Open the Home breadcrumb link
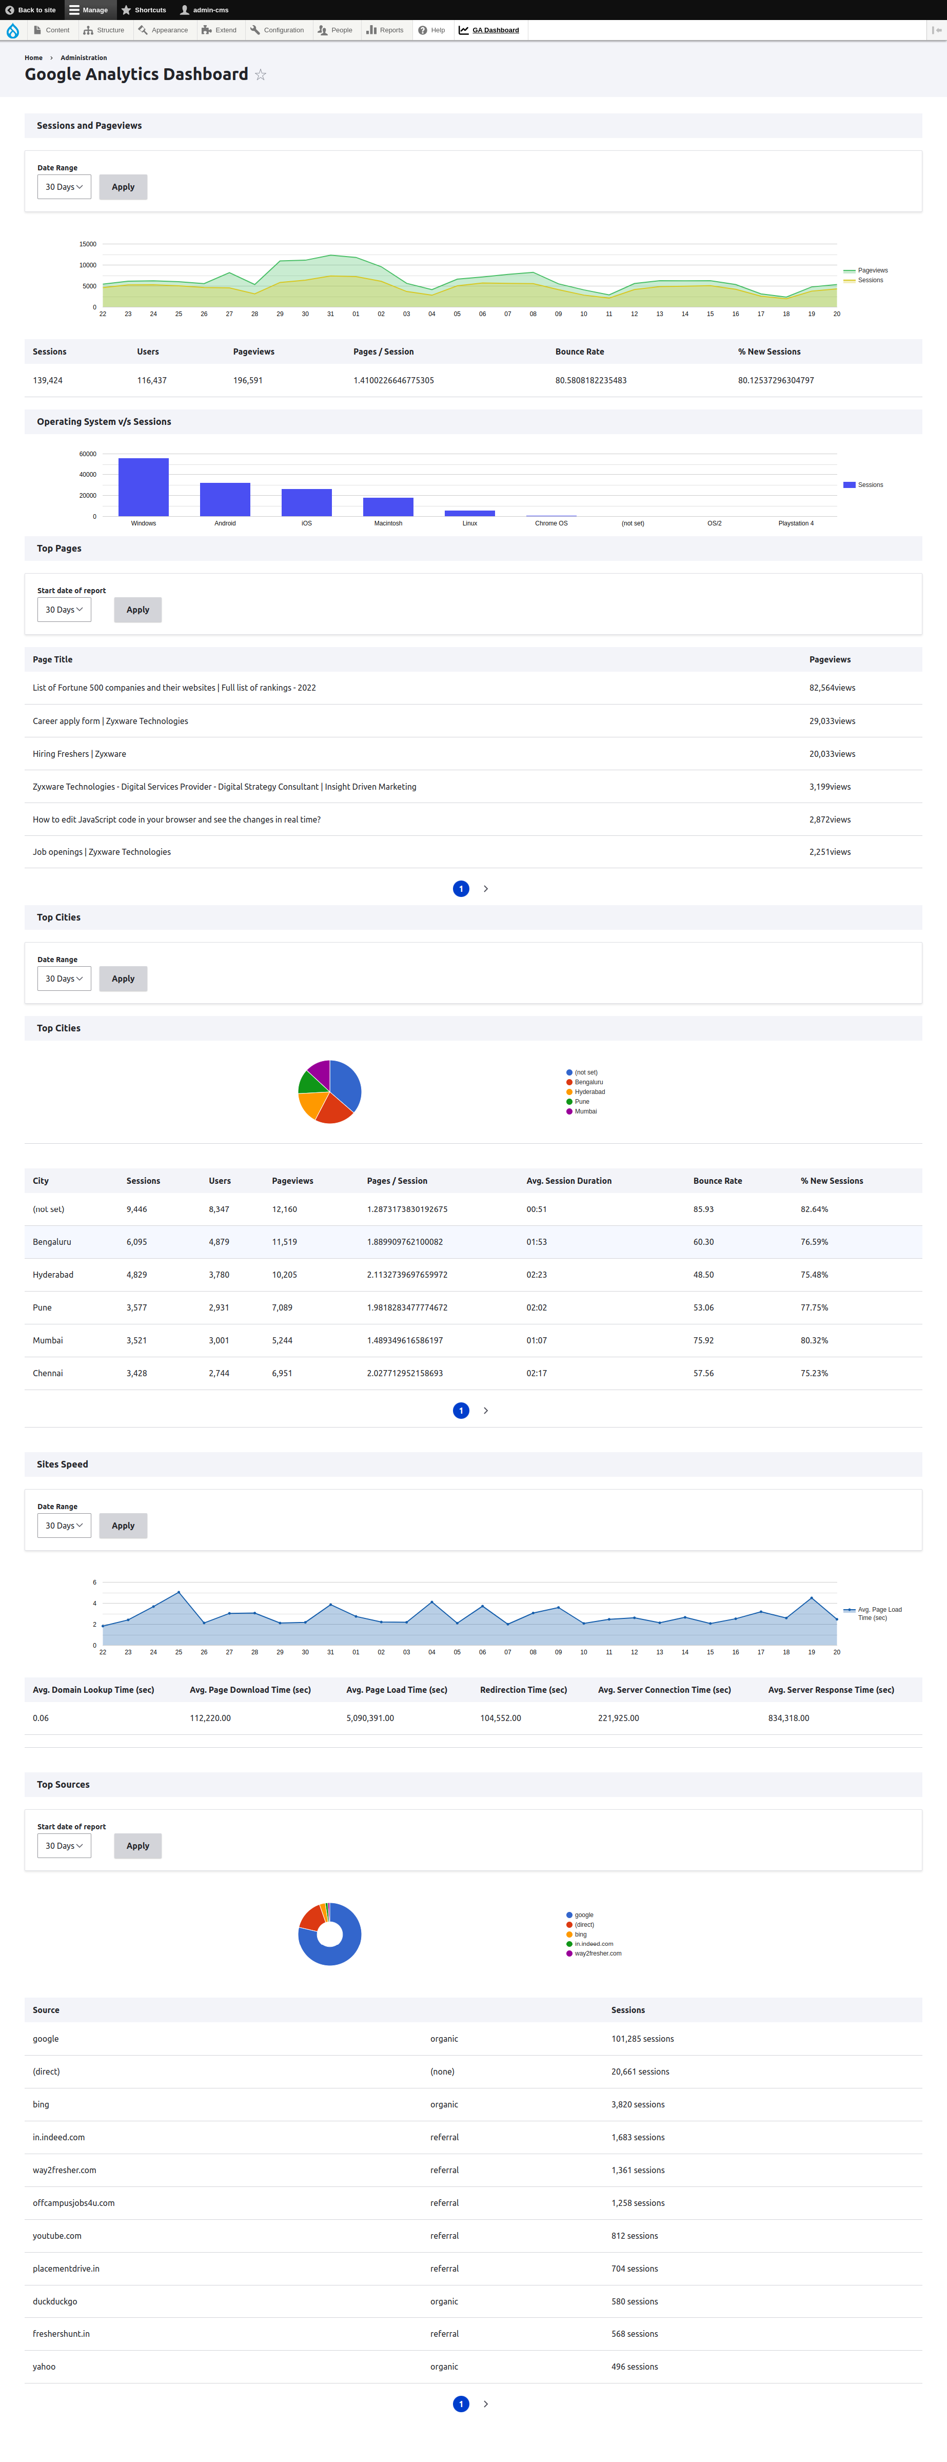Image resolution: width=947 pixels, height=2462 pixels. pyautogui.click(x=33, y=57)
